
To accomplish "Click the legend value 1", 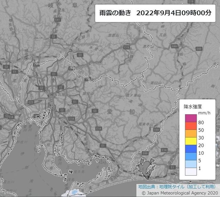I will pos(199,168).
